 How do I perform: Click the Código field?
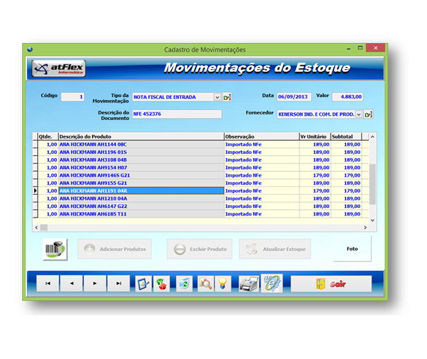pos(72,97)
